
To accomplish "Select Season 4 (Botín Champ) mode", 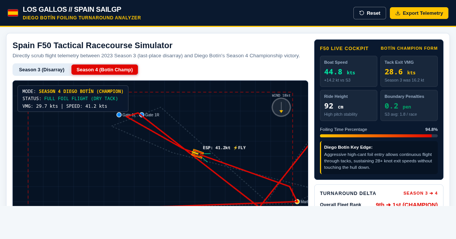I will pyautogui.click(x=104, y=70).
